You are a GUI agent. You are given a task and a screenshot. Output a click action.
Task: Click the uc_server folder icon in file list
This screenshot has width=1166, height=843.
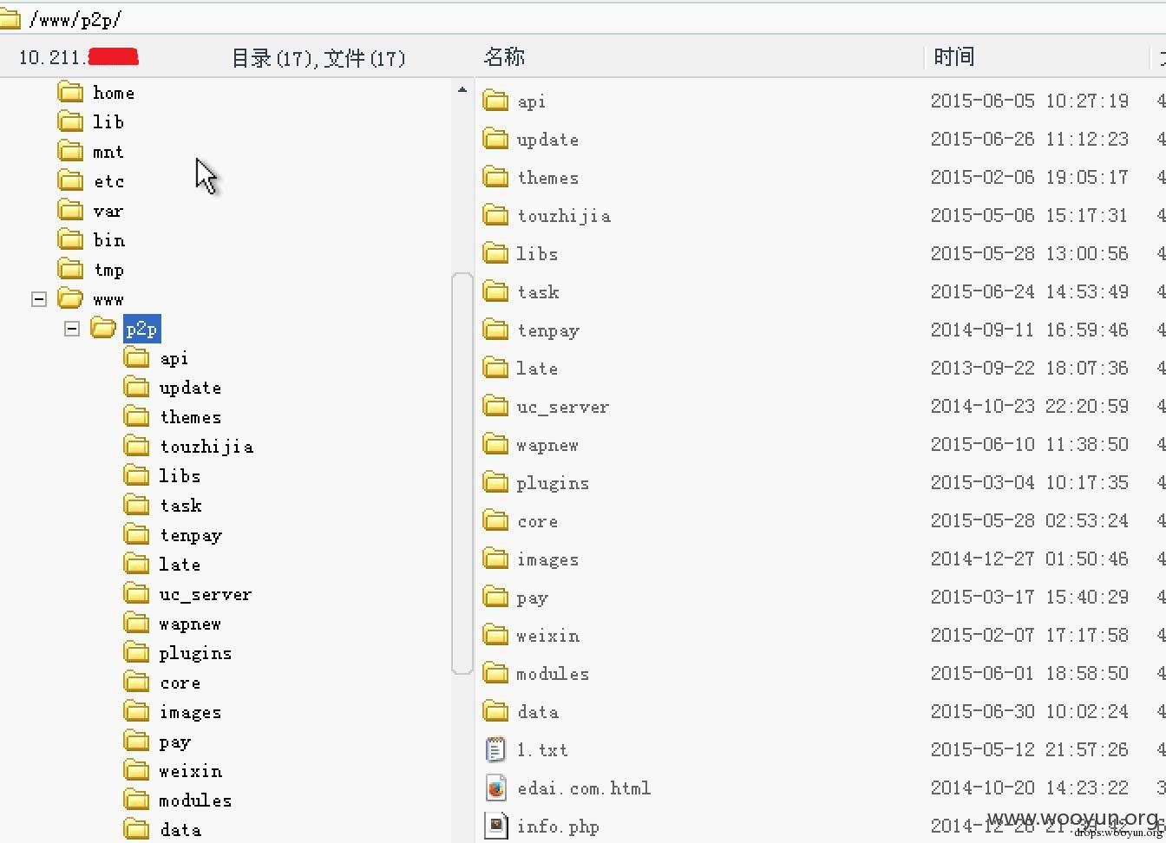click(x=495, y=406)
